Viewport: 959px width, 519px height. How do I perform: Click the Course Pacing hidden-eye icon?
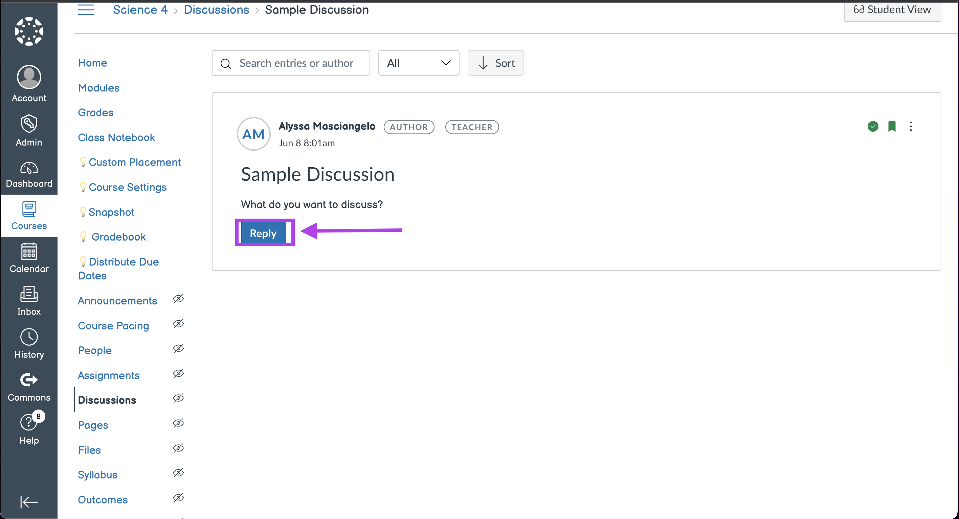pyautogui.click(x=178, y=324)
